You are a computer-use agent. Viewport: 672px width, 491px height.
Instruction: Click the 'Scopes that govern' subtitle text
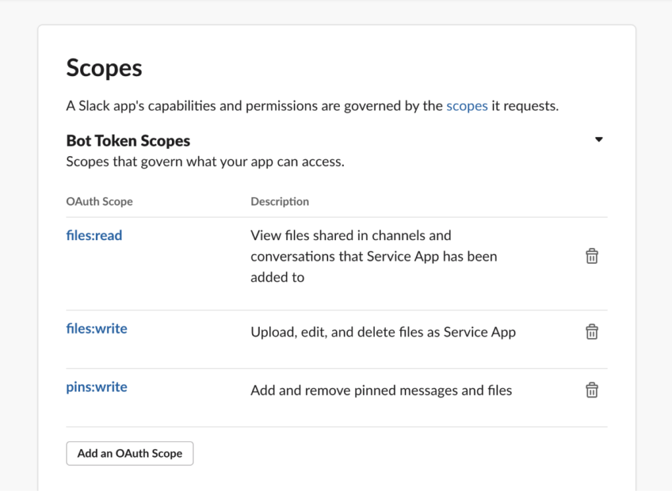(x=205, y=161)
